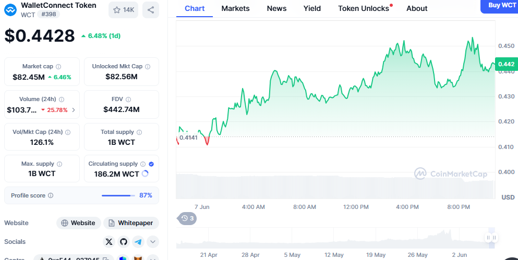Open the About tab

coord(417,8)
